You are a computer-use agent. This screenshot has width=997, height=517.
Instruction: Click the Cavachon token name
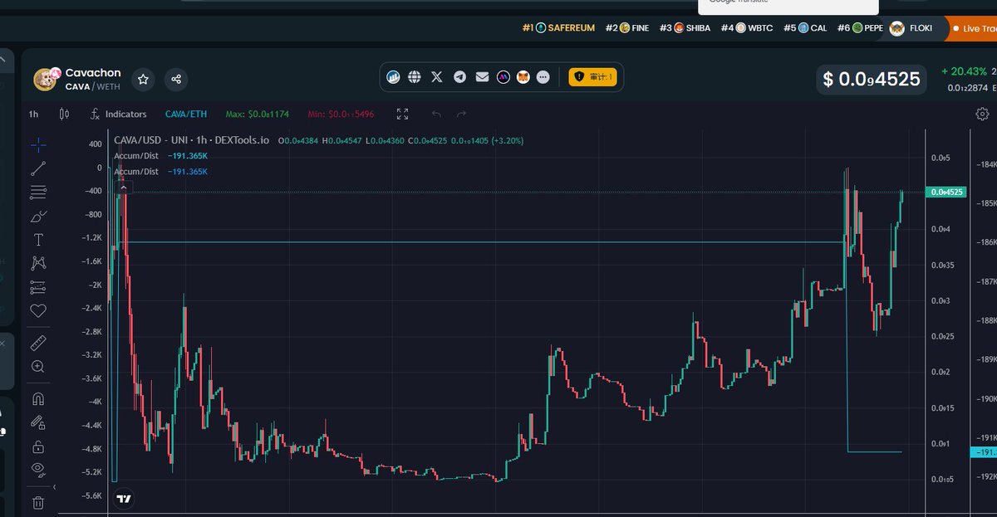[x=93, y=73]
